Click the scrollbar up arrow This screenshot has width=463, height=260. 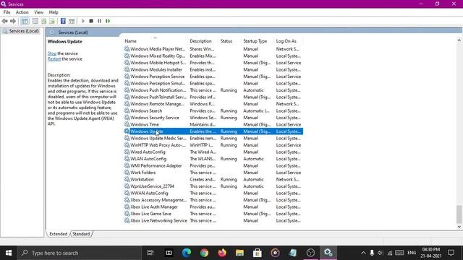[459, 40]
